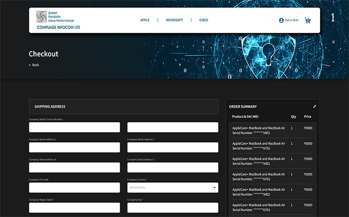Click the Checkout page heading
Image resolution: width=349 pixels, height=217 pixels.
44,54
